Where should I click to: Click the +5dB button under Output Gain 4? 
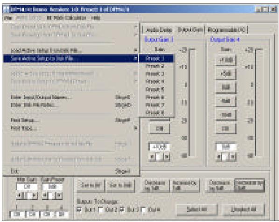226,74
